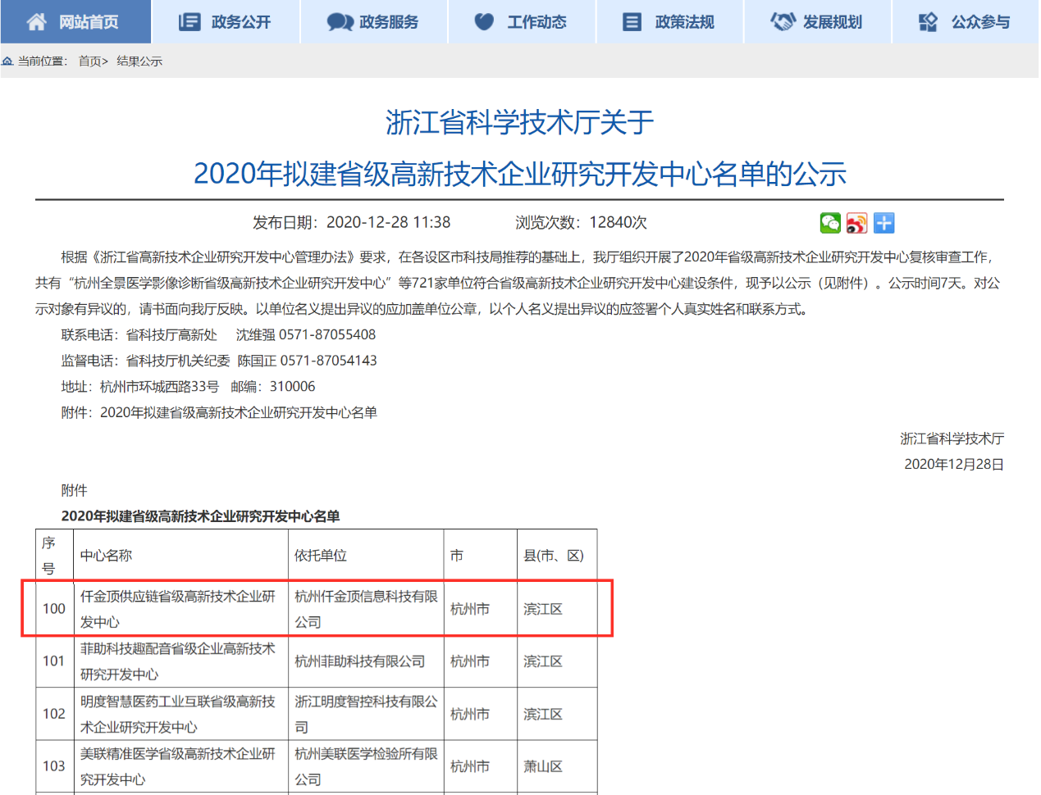Open the 网站首页 nav tab
Image resolution: width=1041 pixels, height=795 pixels.
click(x=75, y=22)
